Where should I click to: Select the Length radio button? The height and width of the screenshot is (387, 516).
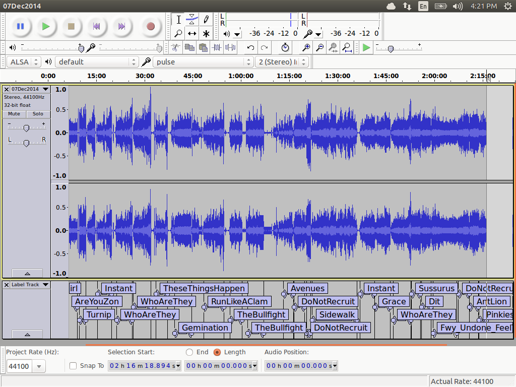point(217,352)
